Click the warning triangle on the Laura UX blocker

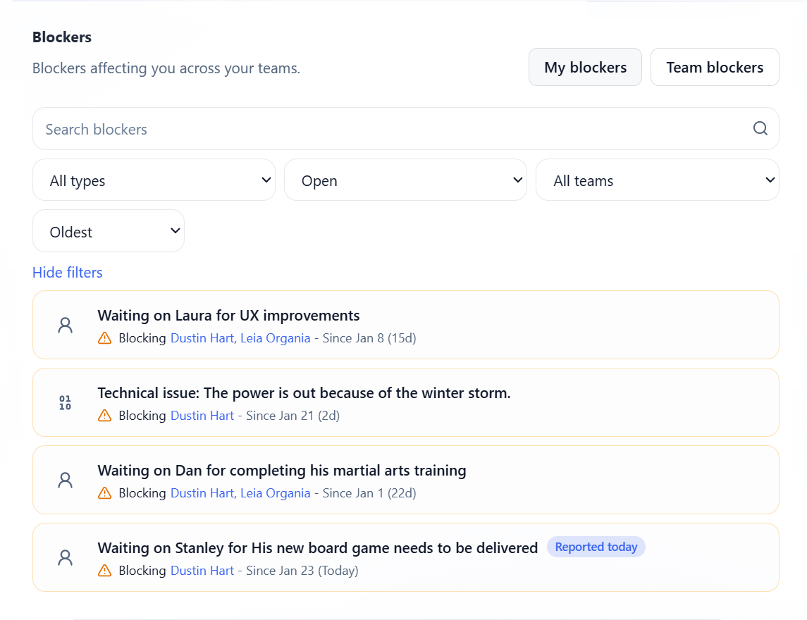click(x=104, y=337)
